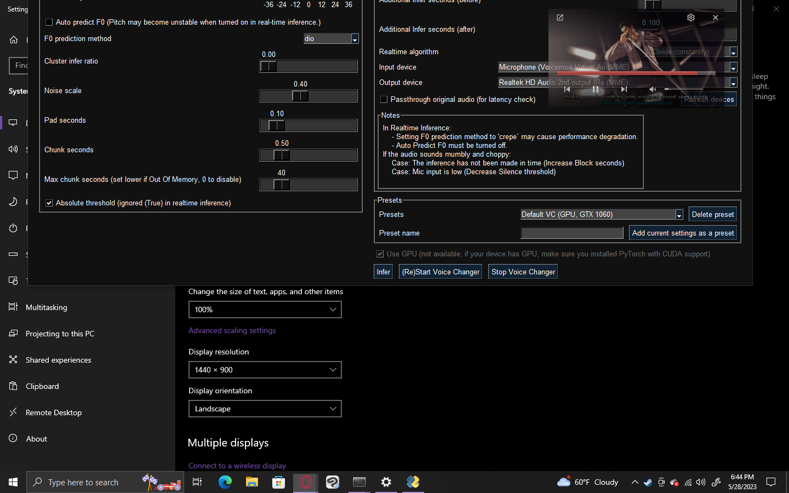Screen dimensions: 789x493
Task: Expand the Output device dropdown arrow
Action: pyautogui.click(x=733, y=82)
